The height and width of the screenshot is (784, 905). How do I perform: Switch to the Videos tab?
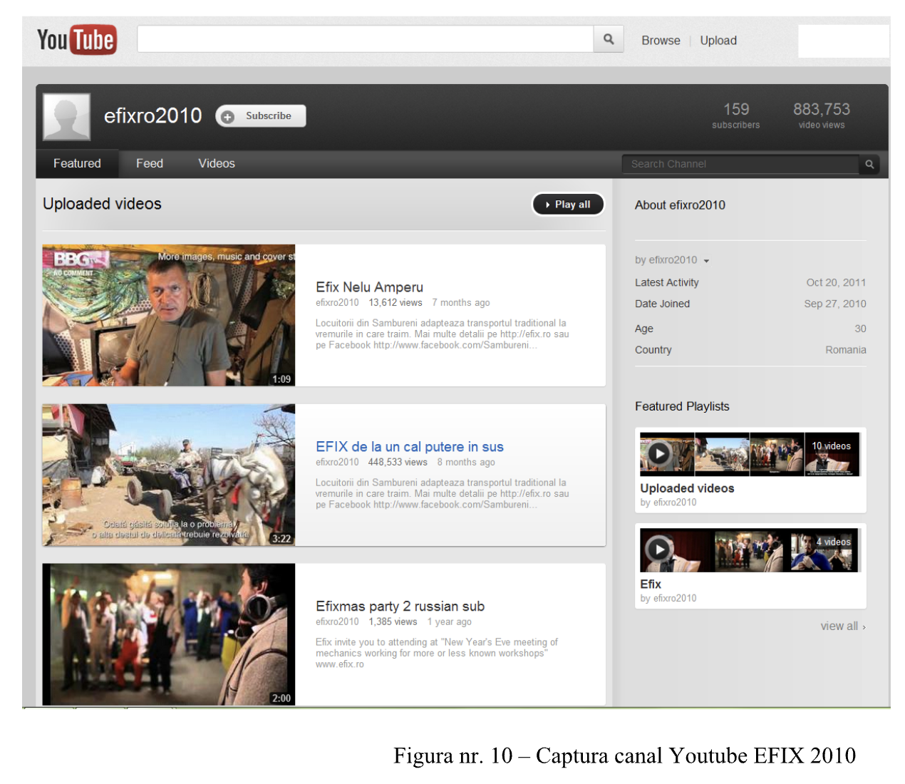(x=217, y=163)
